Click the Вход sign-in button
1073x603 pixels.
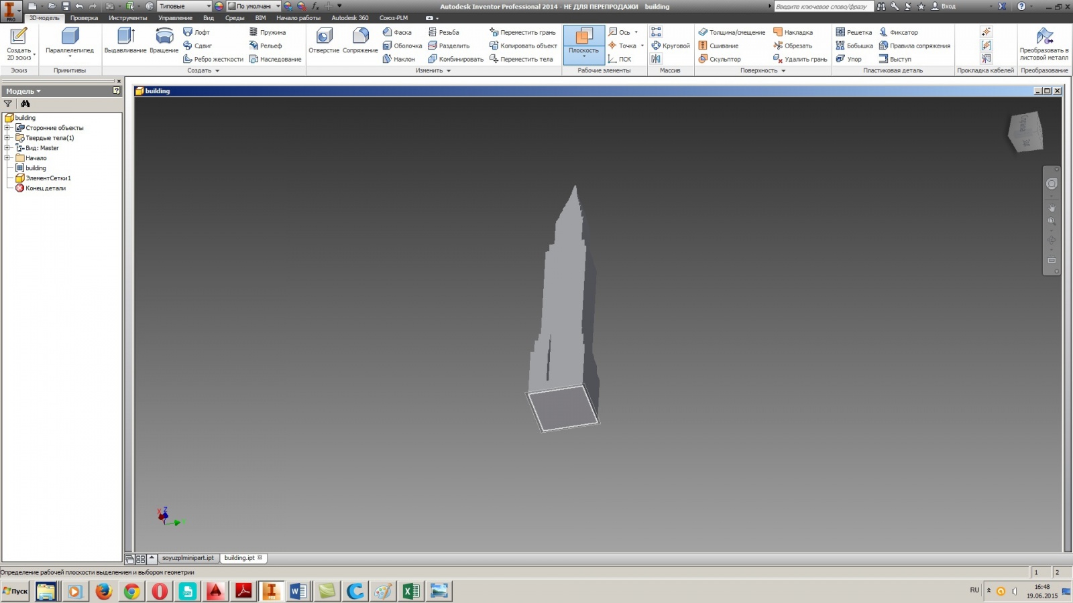943,6
